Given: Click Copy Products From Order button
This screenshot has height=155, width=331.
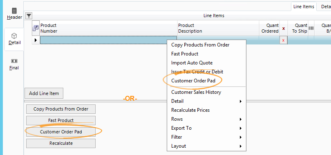Looking at the screenshot, I should pyautogui.click(x=61, y=109).
